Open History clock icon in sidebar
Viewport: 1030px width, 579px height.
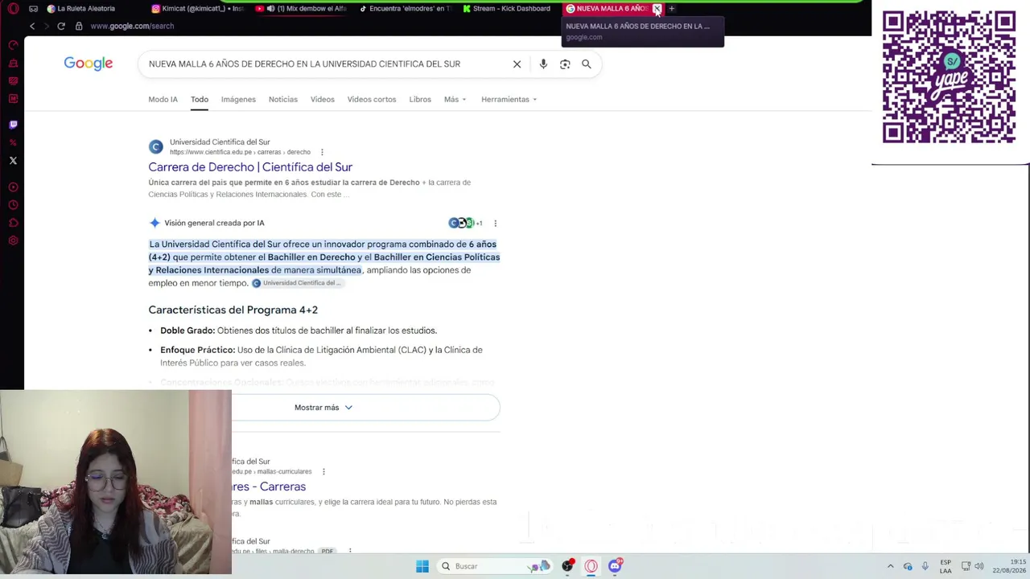click(x=13, y=205)
